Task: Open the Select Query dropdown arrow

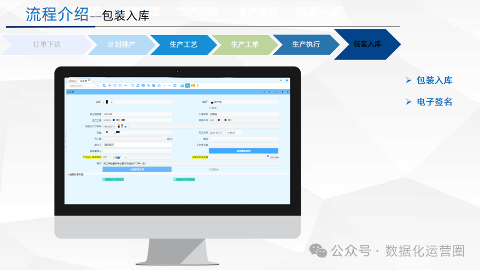Action: [98, 86]
